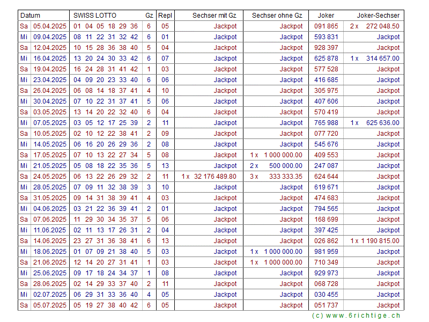Click the date 05.04.2025
The height and width of the screenshot is (322, 429).
coord(50,26)
